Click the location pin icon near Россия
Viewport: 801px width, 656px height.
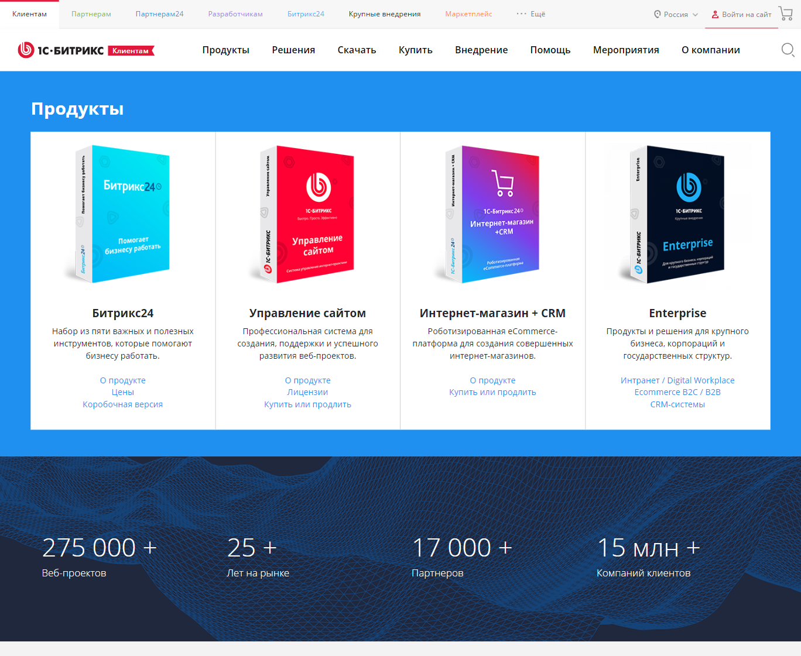tap(658, 15)
